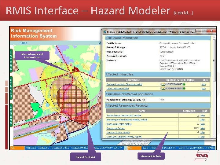Click the Temp(deg C): 29.0 status reading
The width and height of the screenshot is (220, 165).
pos(60,148)
